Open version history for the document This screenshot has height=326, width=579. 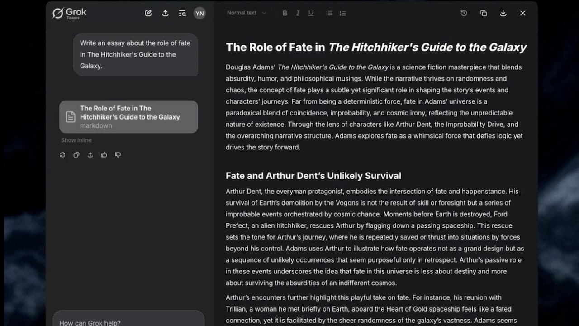(464, 13)
